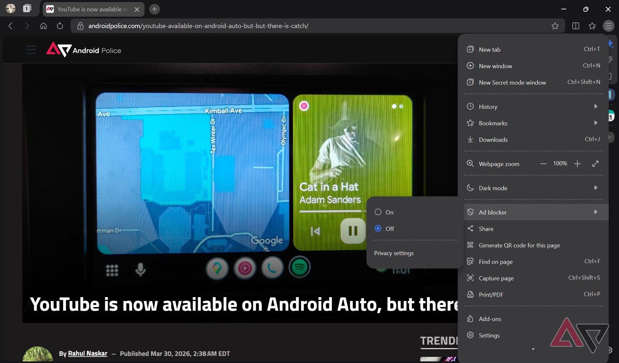Open Find on page
Image resolution: width=619 pixels, height=363 pixels.
coord(533,262)
